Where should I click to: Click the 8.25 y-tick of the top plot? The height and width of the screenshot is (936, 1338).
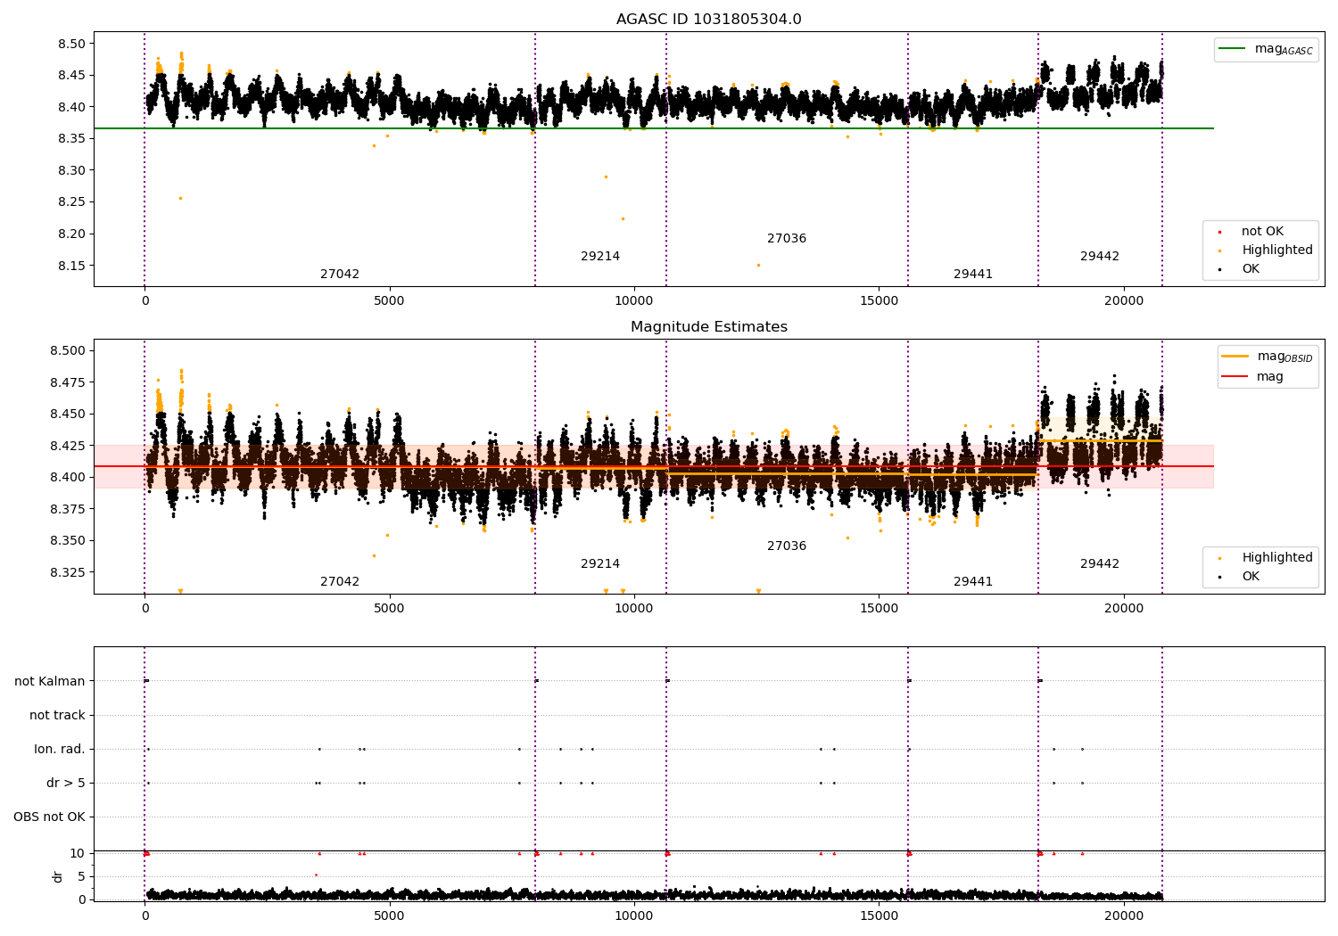pyautogui.click(x=70, y=202)
